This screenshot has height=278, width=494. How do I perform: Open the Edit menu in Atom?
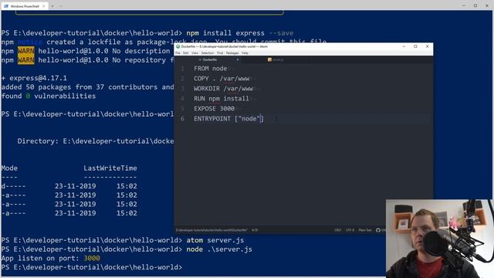[x=186, y=53]
